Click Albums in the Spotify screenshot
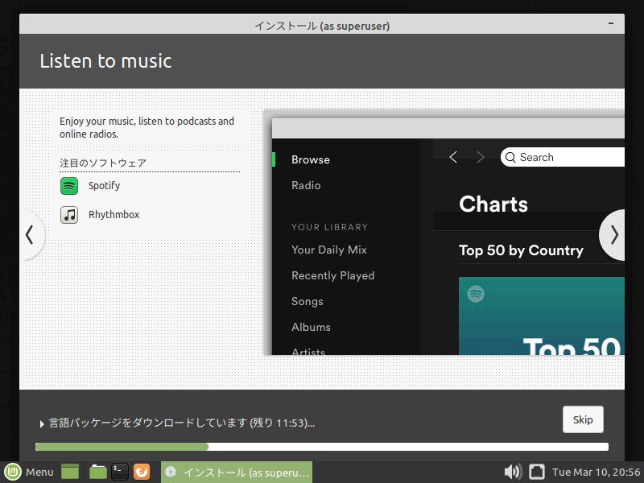This screenshot has width=644, height=483. tap(311, 328)
